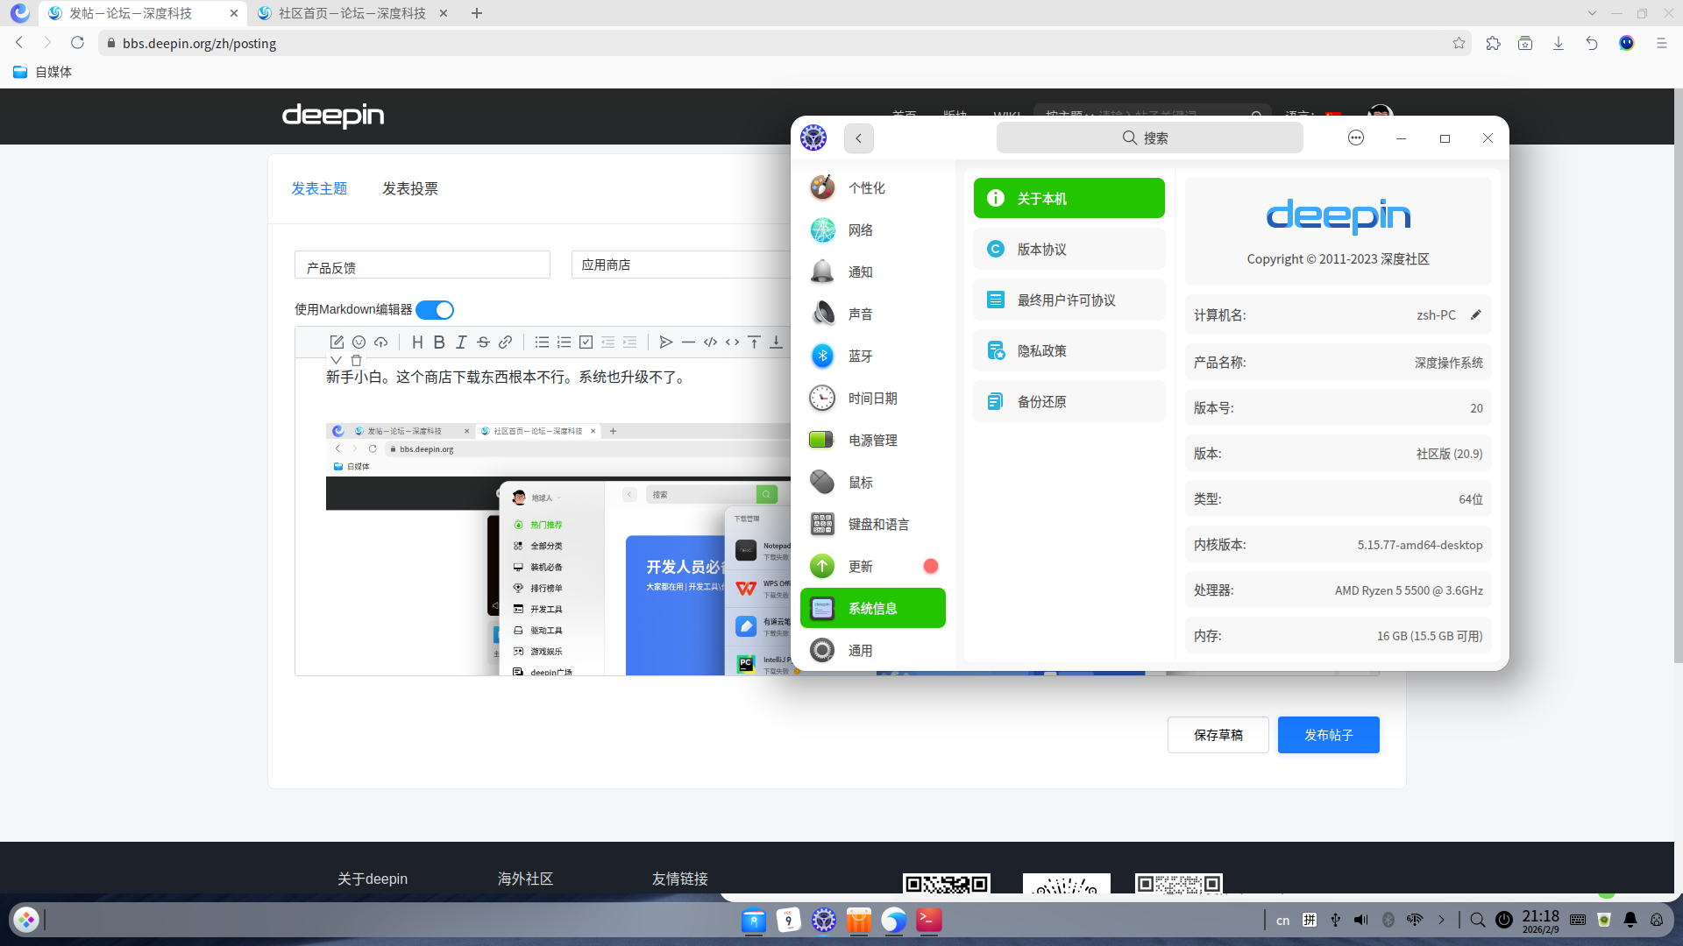This screenshot has width=1683, height=946.
Task: Toggle bold formatting in the editor toolbar
Action: 439,342
